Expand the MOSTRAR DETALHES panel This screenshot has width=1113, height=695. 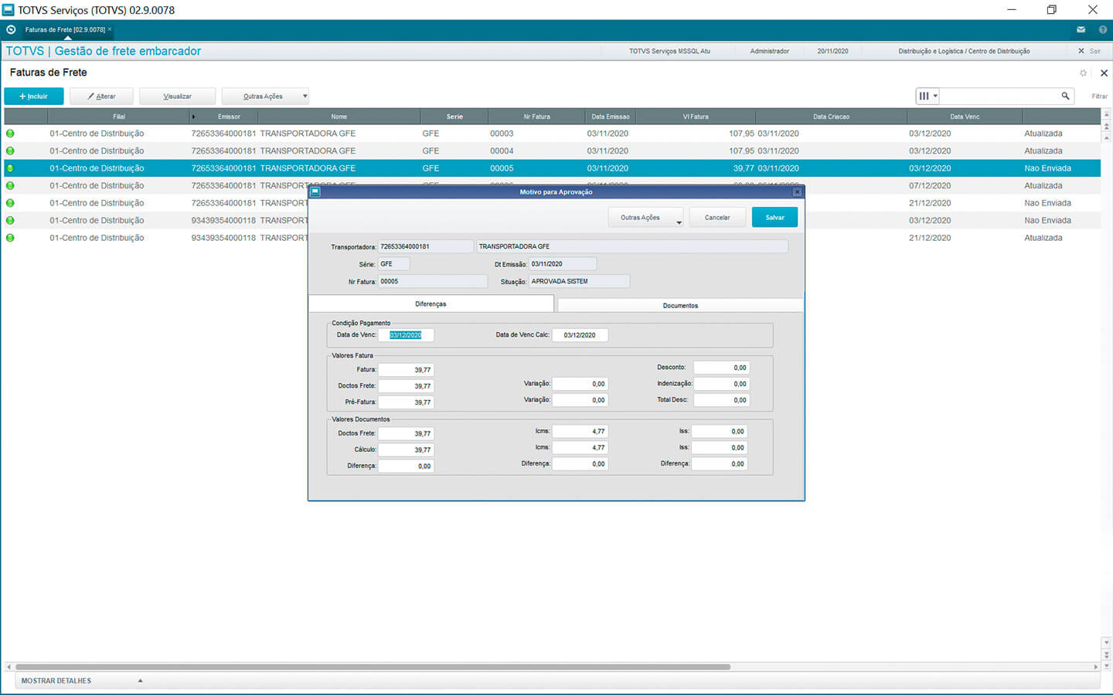click(81, 681)
